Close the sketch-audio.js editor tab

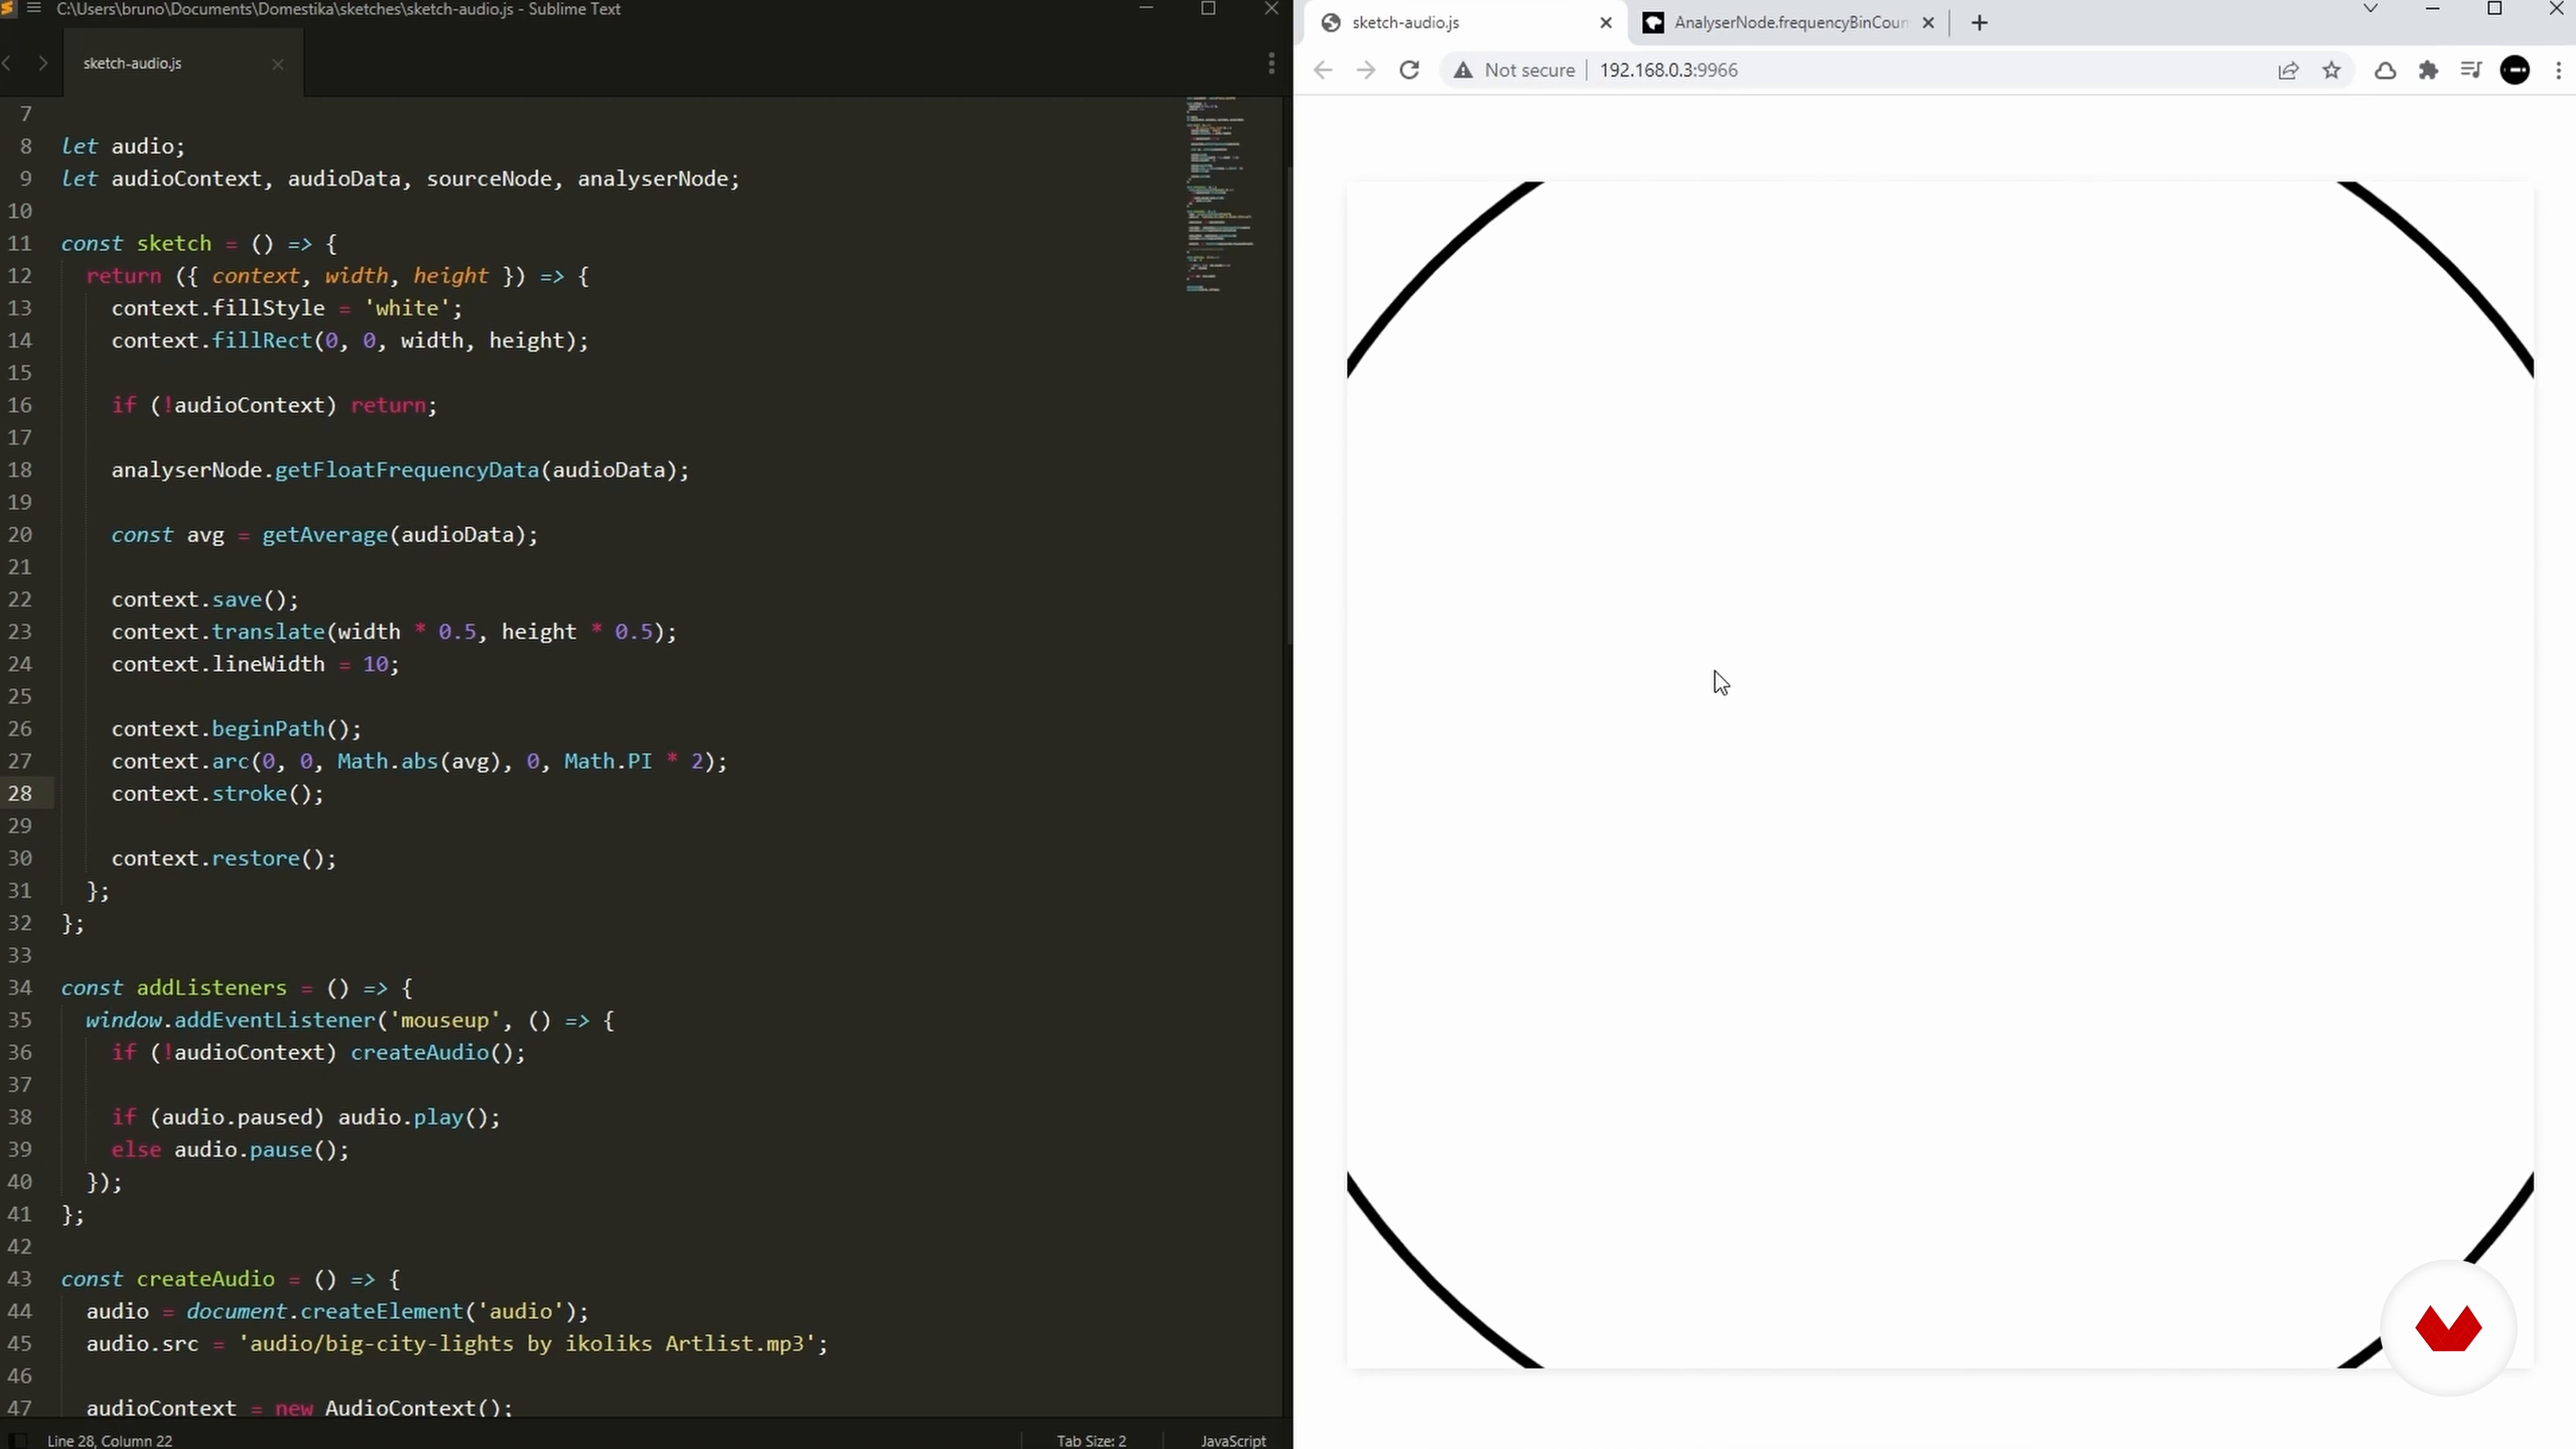(x=278, y=64)
